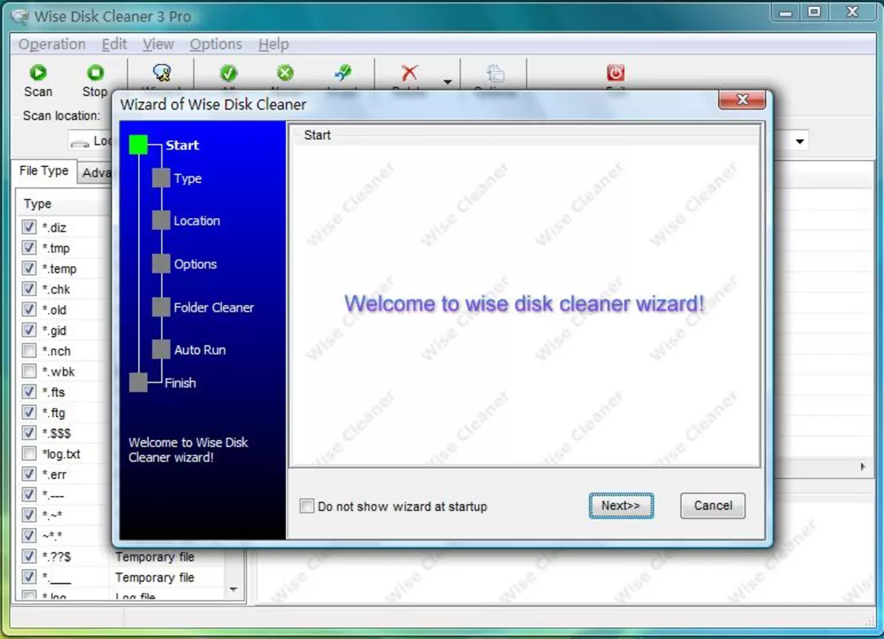Viewport: 884px width, 639px height.
Task: Click the Auto Run step square
Action: click(161, 349)
